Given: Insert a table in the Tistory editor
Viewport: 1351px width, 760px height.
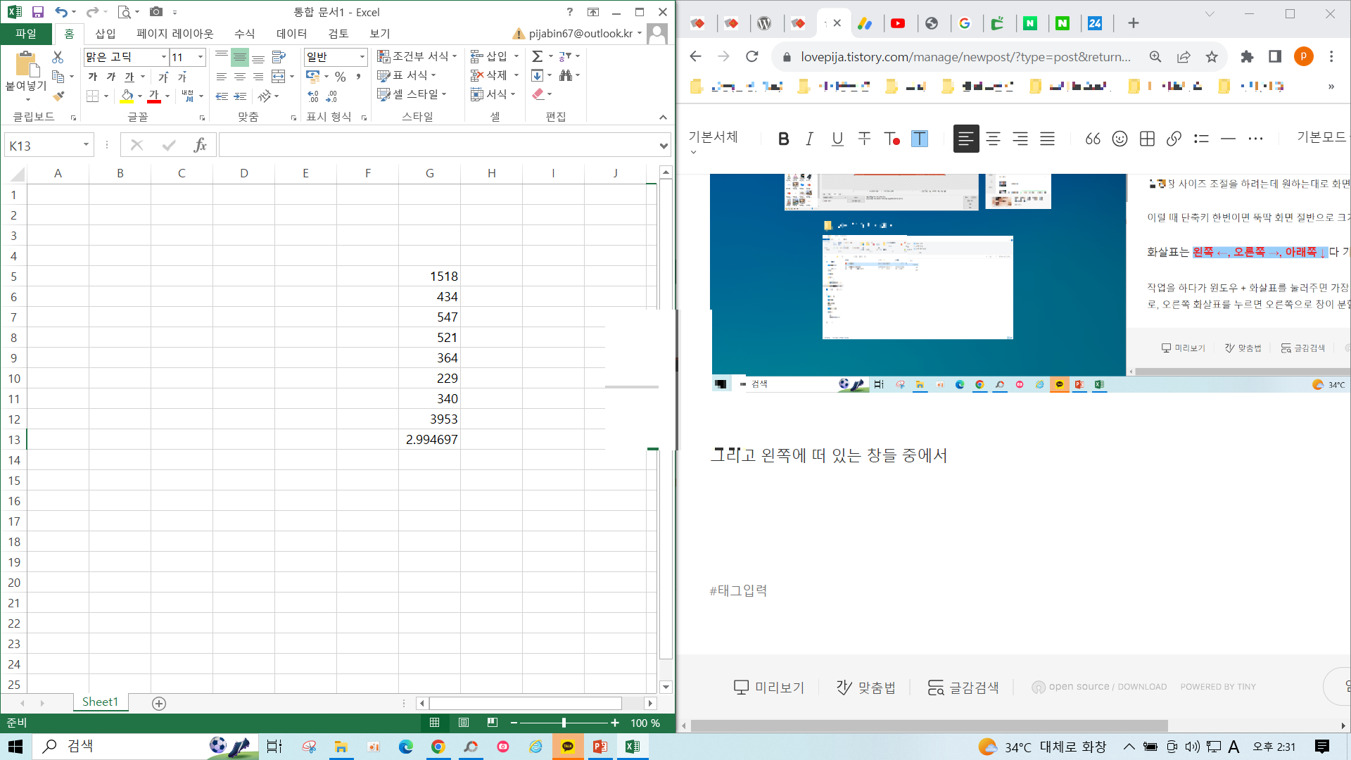Looking at the screenshot, I should [1147, 139].
